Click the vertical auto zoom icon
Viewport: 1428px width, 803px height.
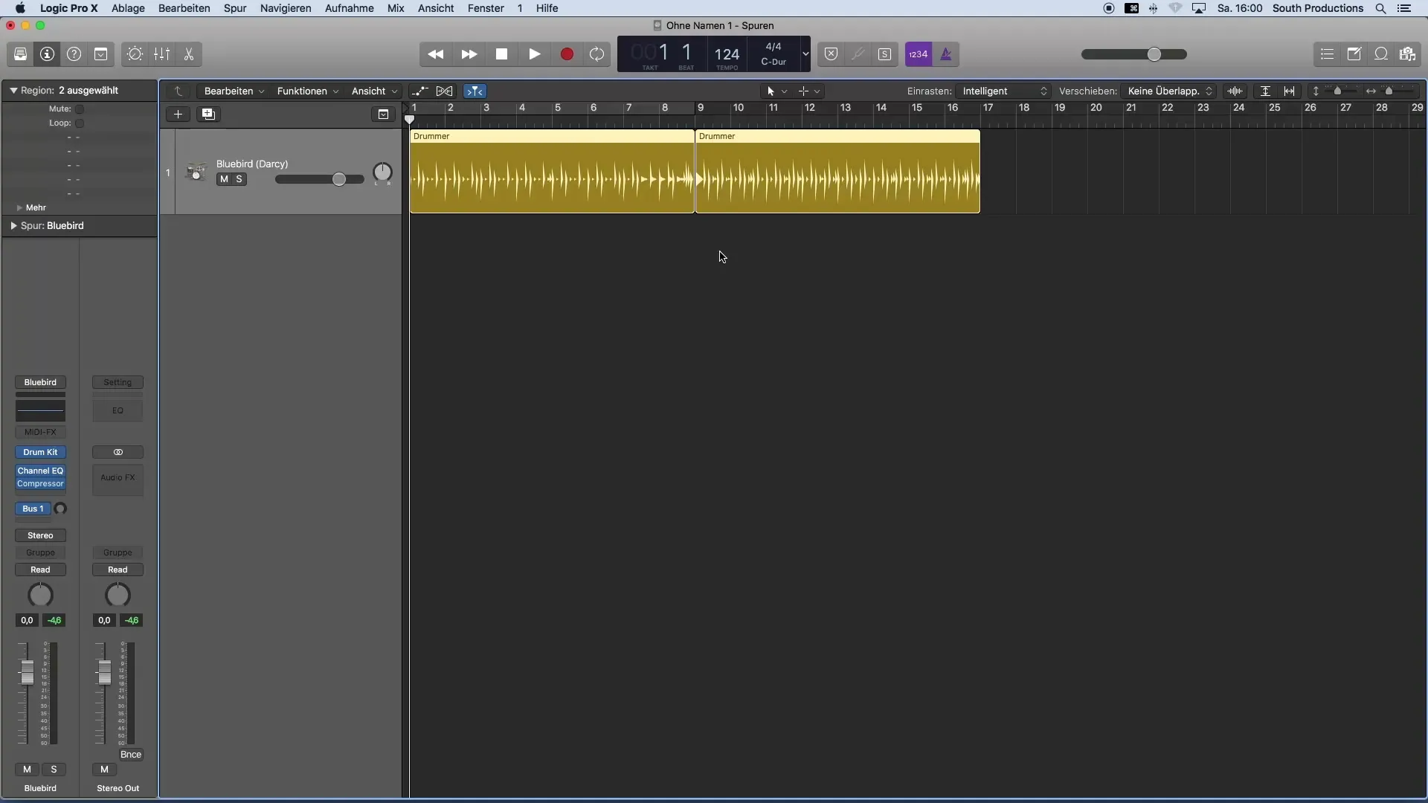1265,91
